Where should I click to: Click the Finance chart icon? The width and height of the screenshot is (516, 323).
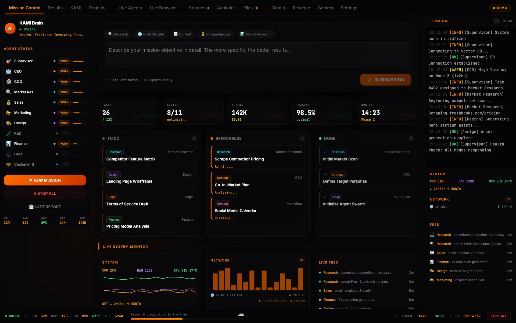click(9, 144)
